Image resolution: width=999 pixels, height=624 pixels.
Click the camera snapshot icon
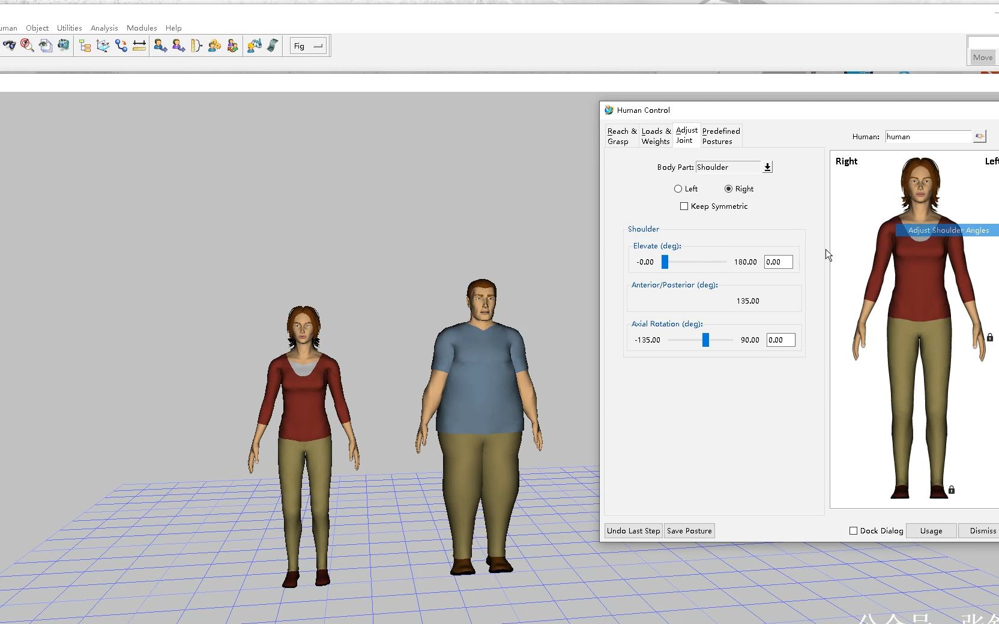[x=63, y=46]
